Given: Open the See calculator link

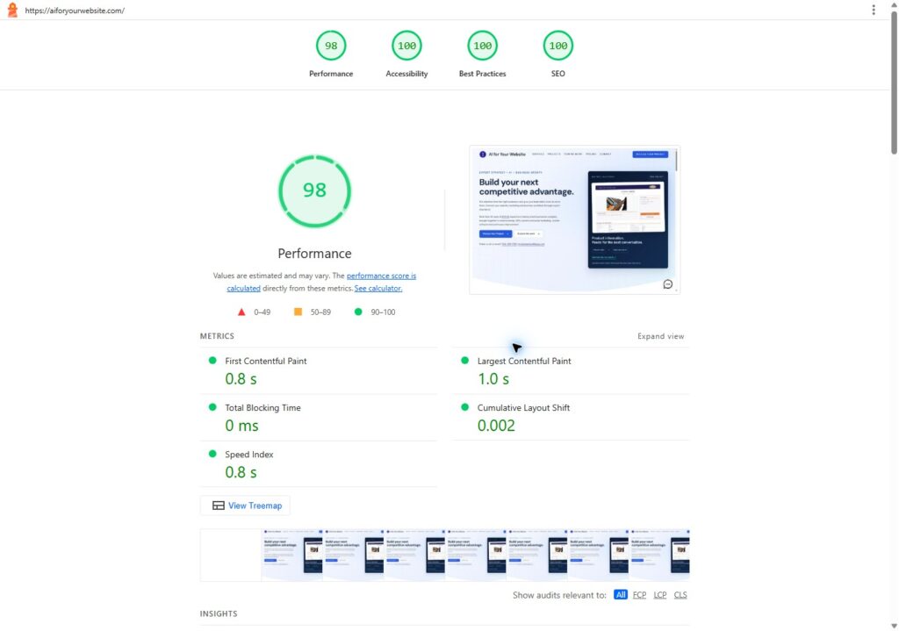Looking at the screenshot, I should tap(378, 288).
